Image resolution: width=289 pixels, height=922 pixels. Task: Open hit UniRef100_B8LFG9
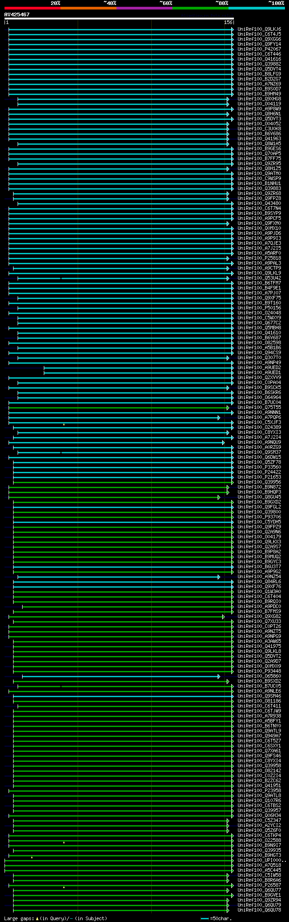coord(259,74)
